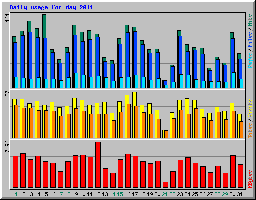The width and height of the screenshot is (256, 200).
Task: Click day 14 on the x-axis
Action: pos(112,194)
